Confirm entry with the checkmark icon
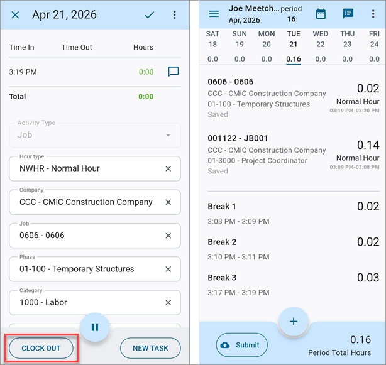 pyautogui.click(x=150, y=15)
